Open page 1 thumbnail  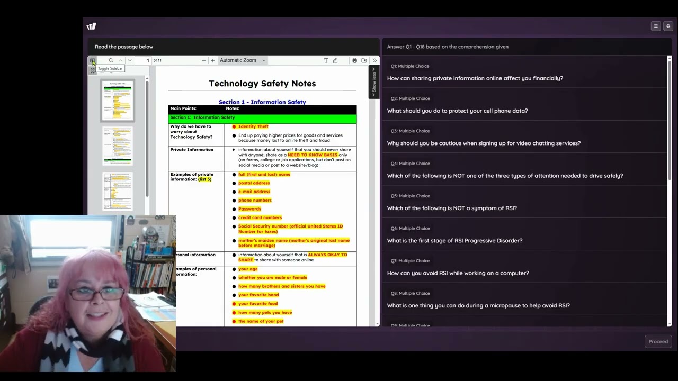118,101
